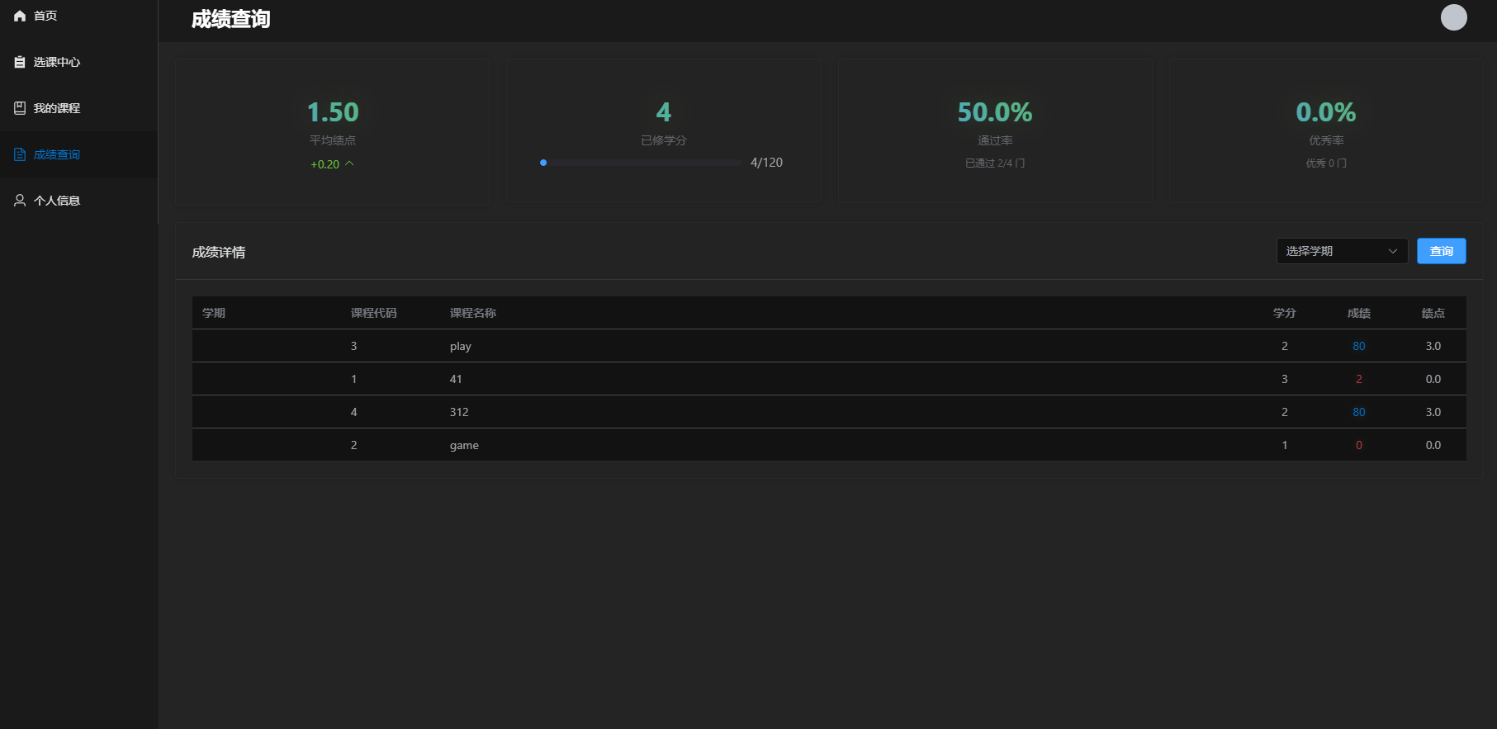The image size is (1497, 729).
Task: Select the table row for course game
Action: coord(828,445)
